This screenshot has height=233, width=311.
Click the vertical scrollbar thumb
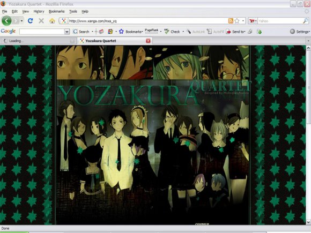(308, 87)
